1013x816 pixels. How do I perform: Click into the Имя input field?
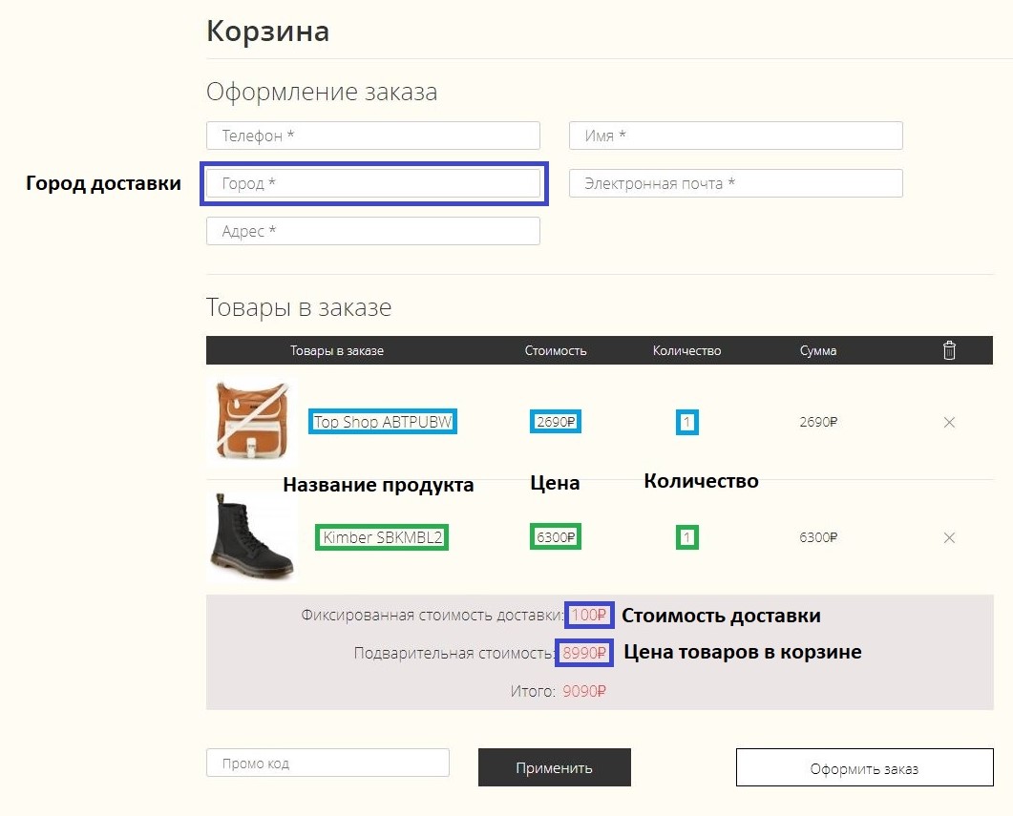pos(736,136)
